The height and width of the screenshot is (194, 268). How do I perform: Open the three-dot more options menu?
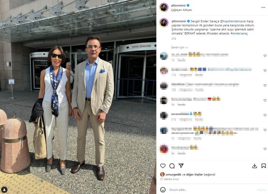(x=263, y=8)
